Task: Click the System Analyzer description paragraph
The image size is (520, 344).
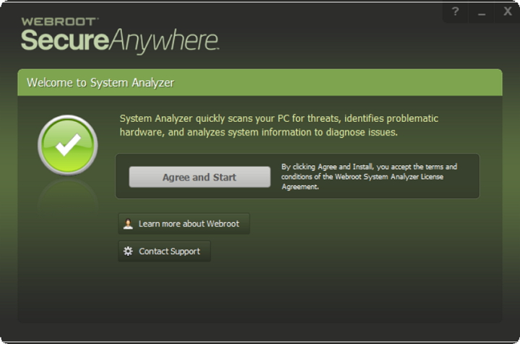Action: (279, 125)
